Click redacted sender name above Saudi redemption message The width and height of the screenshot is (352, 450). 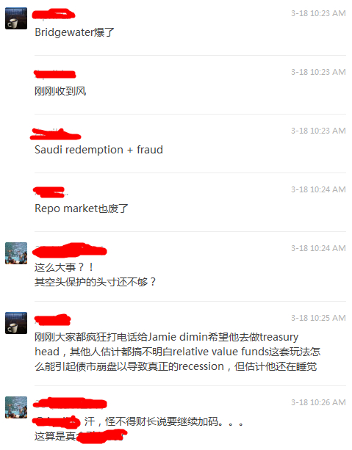click(55, 134)
